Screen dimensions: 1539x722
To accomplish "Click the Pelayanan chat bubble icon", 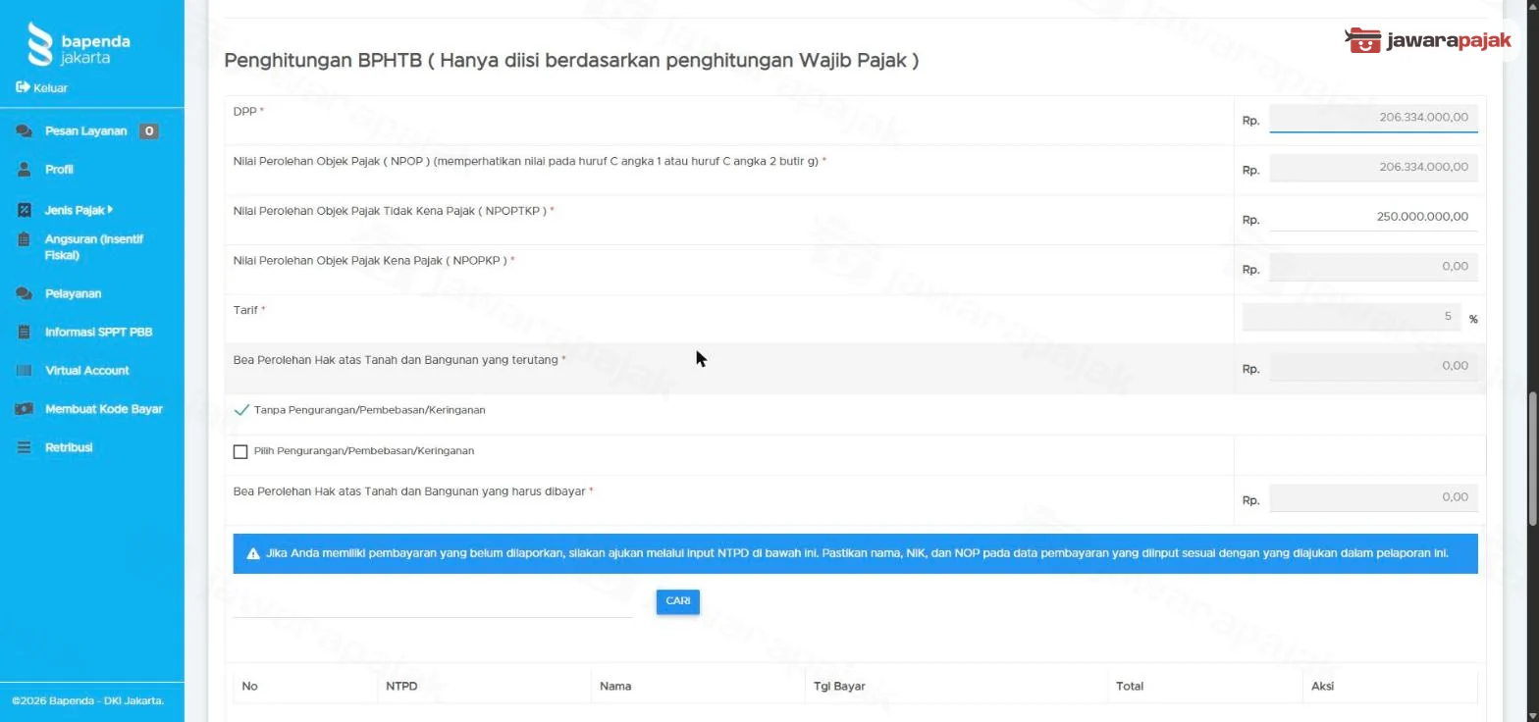I will point(24,293).
